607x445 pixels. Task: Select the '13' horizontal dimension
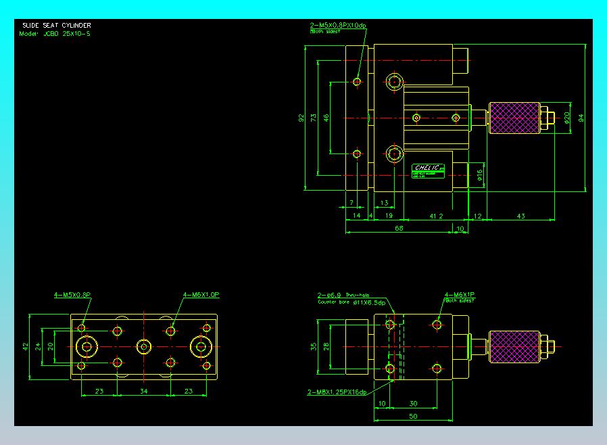tap(384, 203)
